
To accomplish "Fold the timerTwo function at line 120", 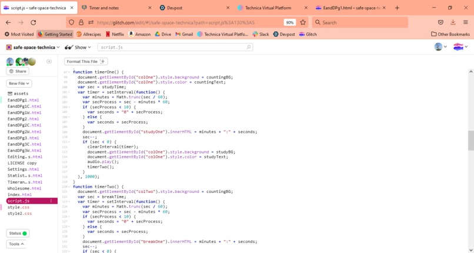I will pyautogui.click(x=69, y=187).
